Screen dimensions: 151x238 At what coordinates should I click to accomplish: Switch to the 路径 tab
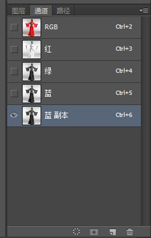63,11
